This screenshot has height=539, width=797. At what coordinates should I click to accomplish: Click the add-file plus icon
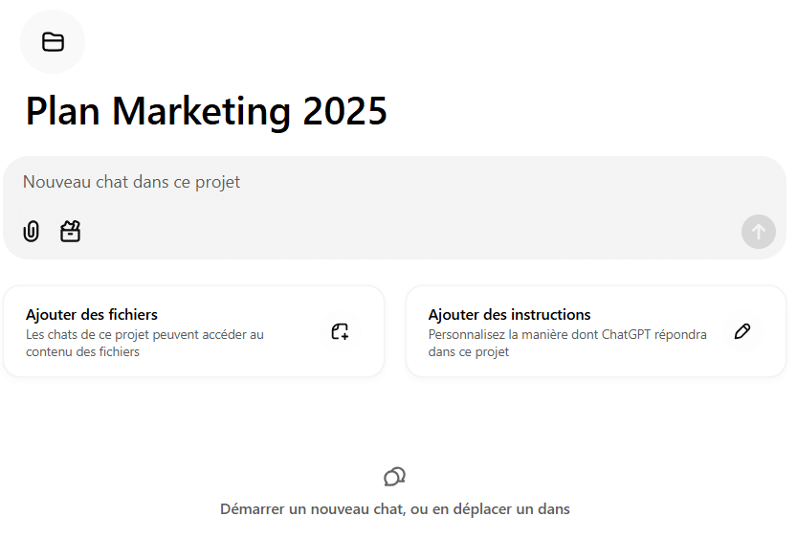tap(340, 331)
